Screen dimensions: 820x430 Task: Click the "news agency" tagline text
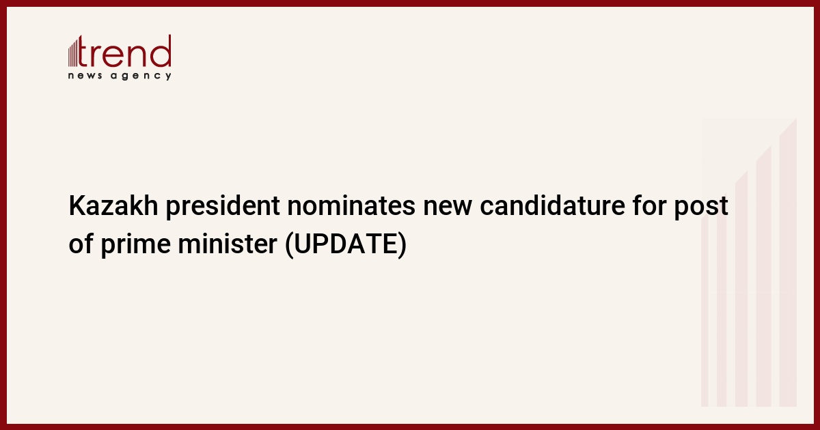[x=120, y=76]
